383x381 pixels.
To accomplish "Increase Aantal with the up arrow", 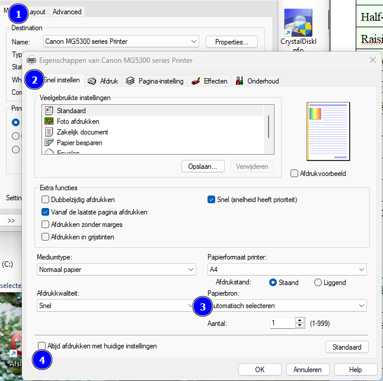I will [300, 320].
